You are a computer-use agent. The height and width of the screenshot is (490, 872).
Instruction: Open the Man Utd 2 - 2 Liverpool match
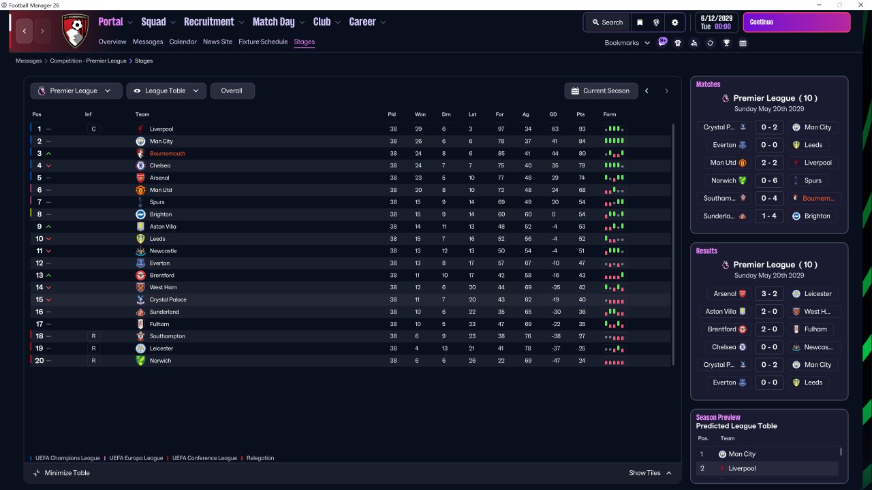click(x=768, y=163)
